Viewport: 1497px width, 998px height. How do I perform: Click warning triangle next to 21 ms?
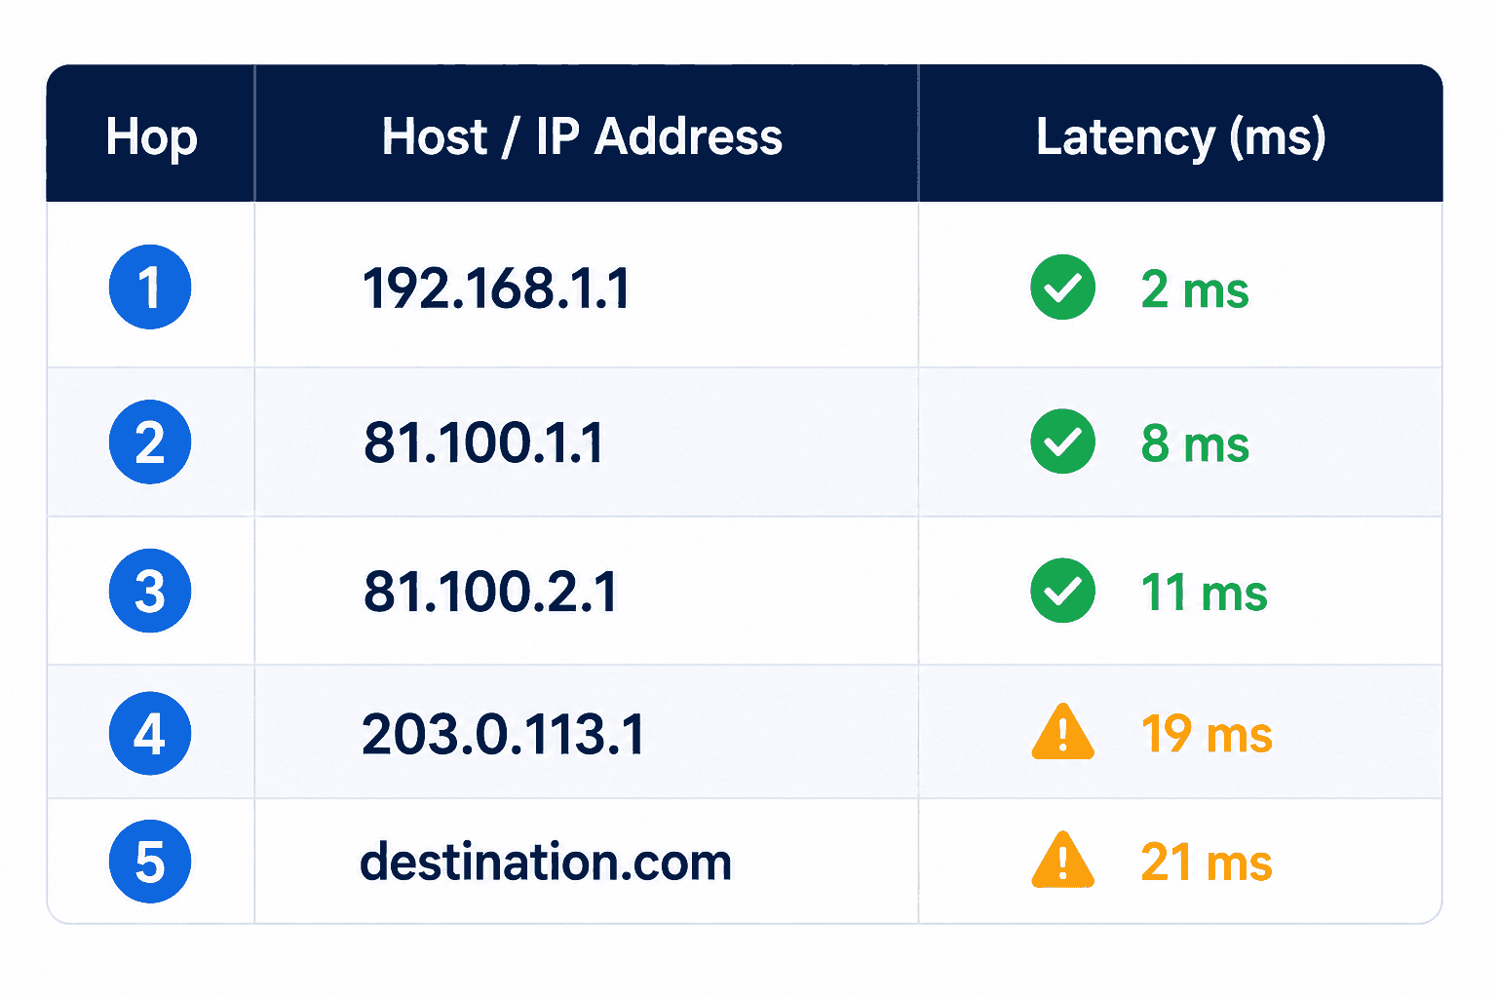tap(1063, 860)
